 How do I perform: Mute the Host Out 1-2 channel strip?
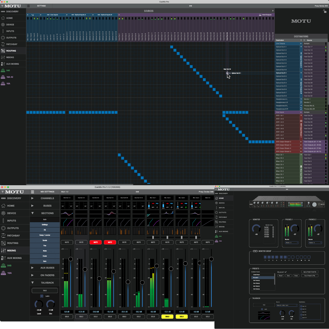point(67,242)
